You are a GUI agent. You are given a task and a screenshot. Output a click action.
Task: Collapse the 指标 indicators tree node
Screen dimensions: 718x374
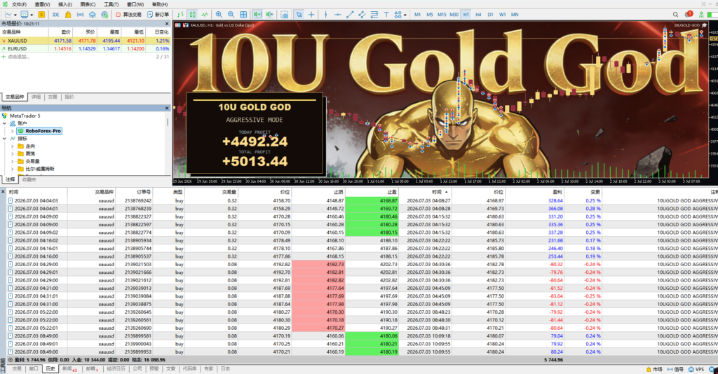point(5,139)
